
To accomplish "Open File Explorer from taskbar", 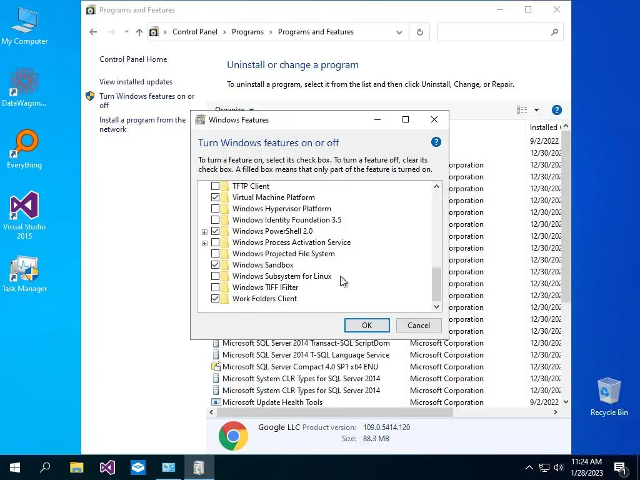I will coord(76,467).
